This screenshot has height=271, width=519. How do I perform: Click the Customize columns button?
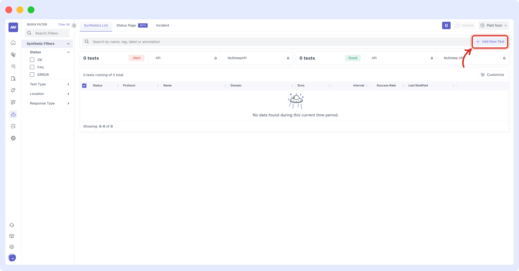[492, 75]
